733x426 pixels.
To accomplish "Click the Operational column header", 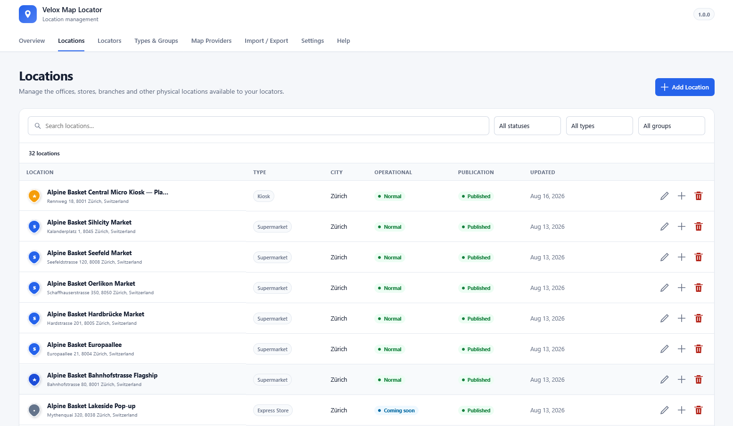I will pyautogui.click(x=393, y=172).
